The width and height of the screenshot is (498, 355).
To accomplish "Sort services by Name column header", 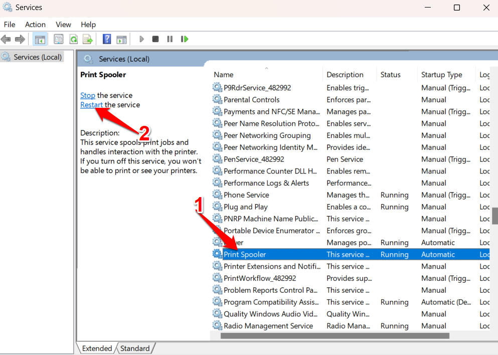I will click(x=223, y=75).
